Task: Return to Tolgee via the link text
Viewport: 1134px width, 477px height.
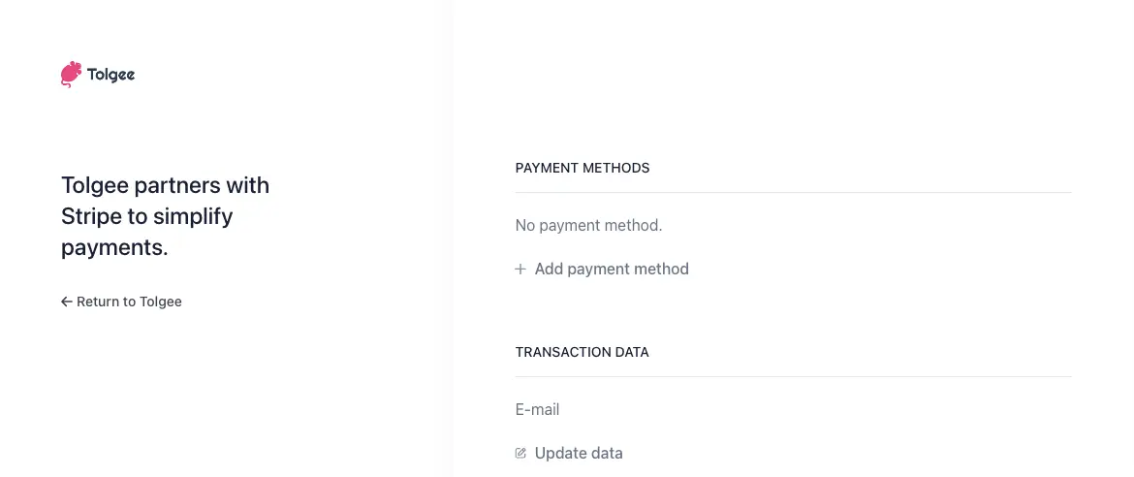Action: click(x=129, y=302)
